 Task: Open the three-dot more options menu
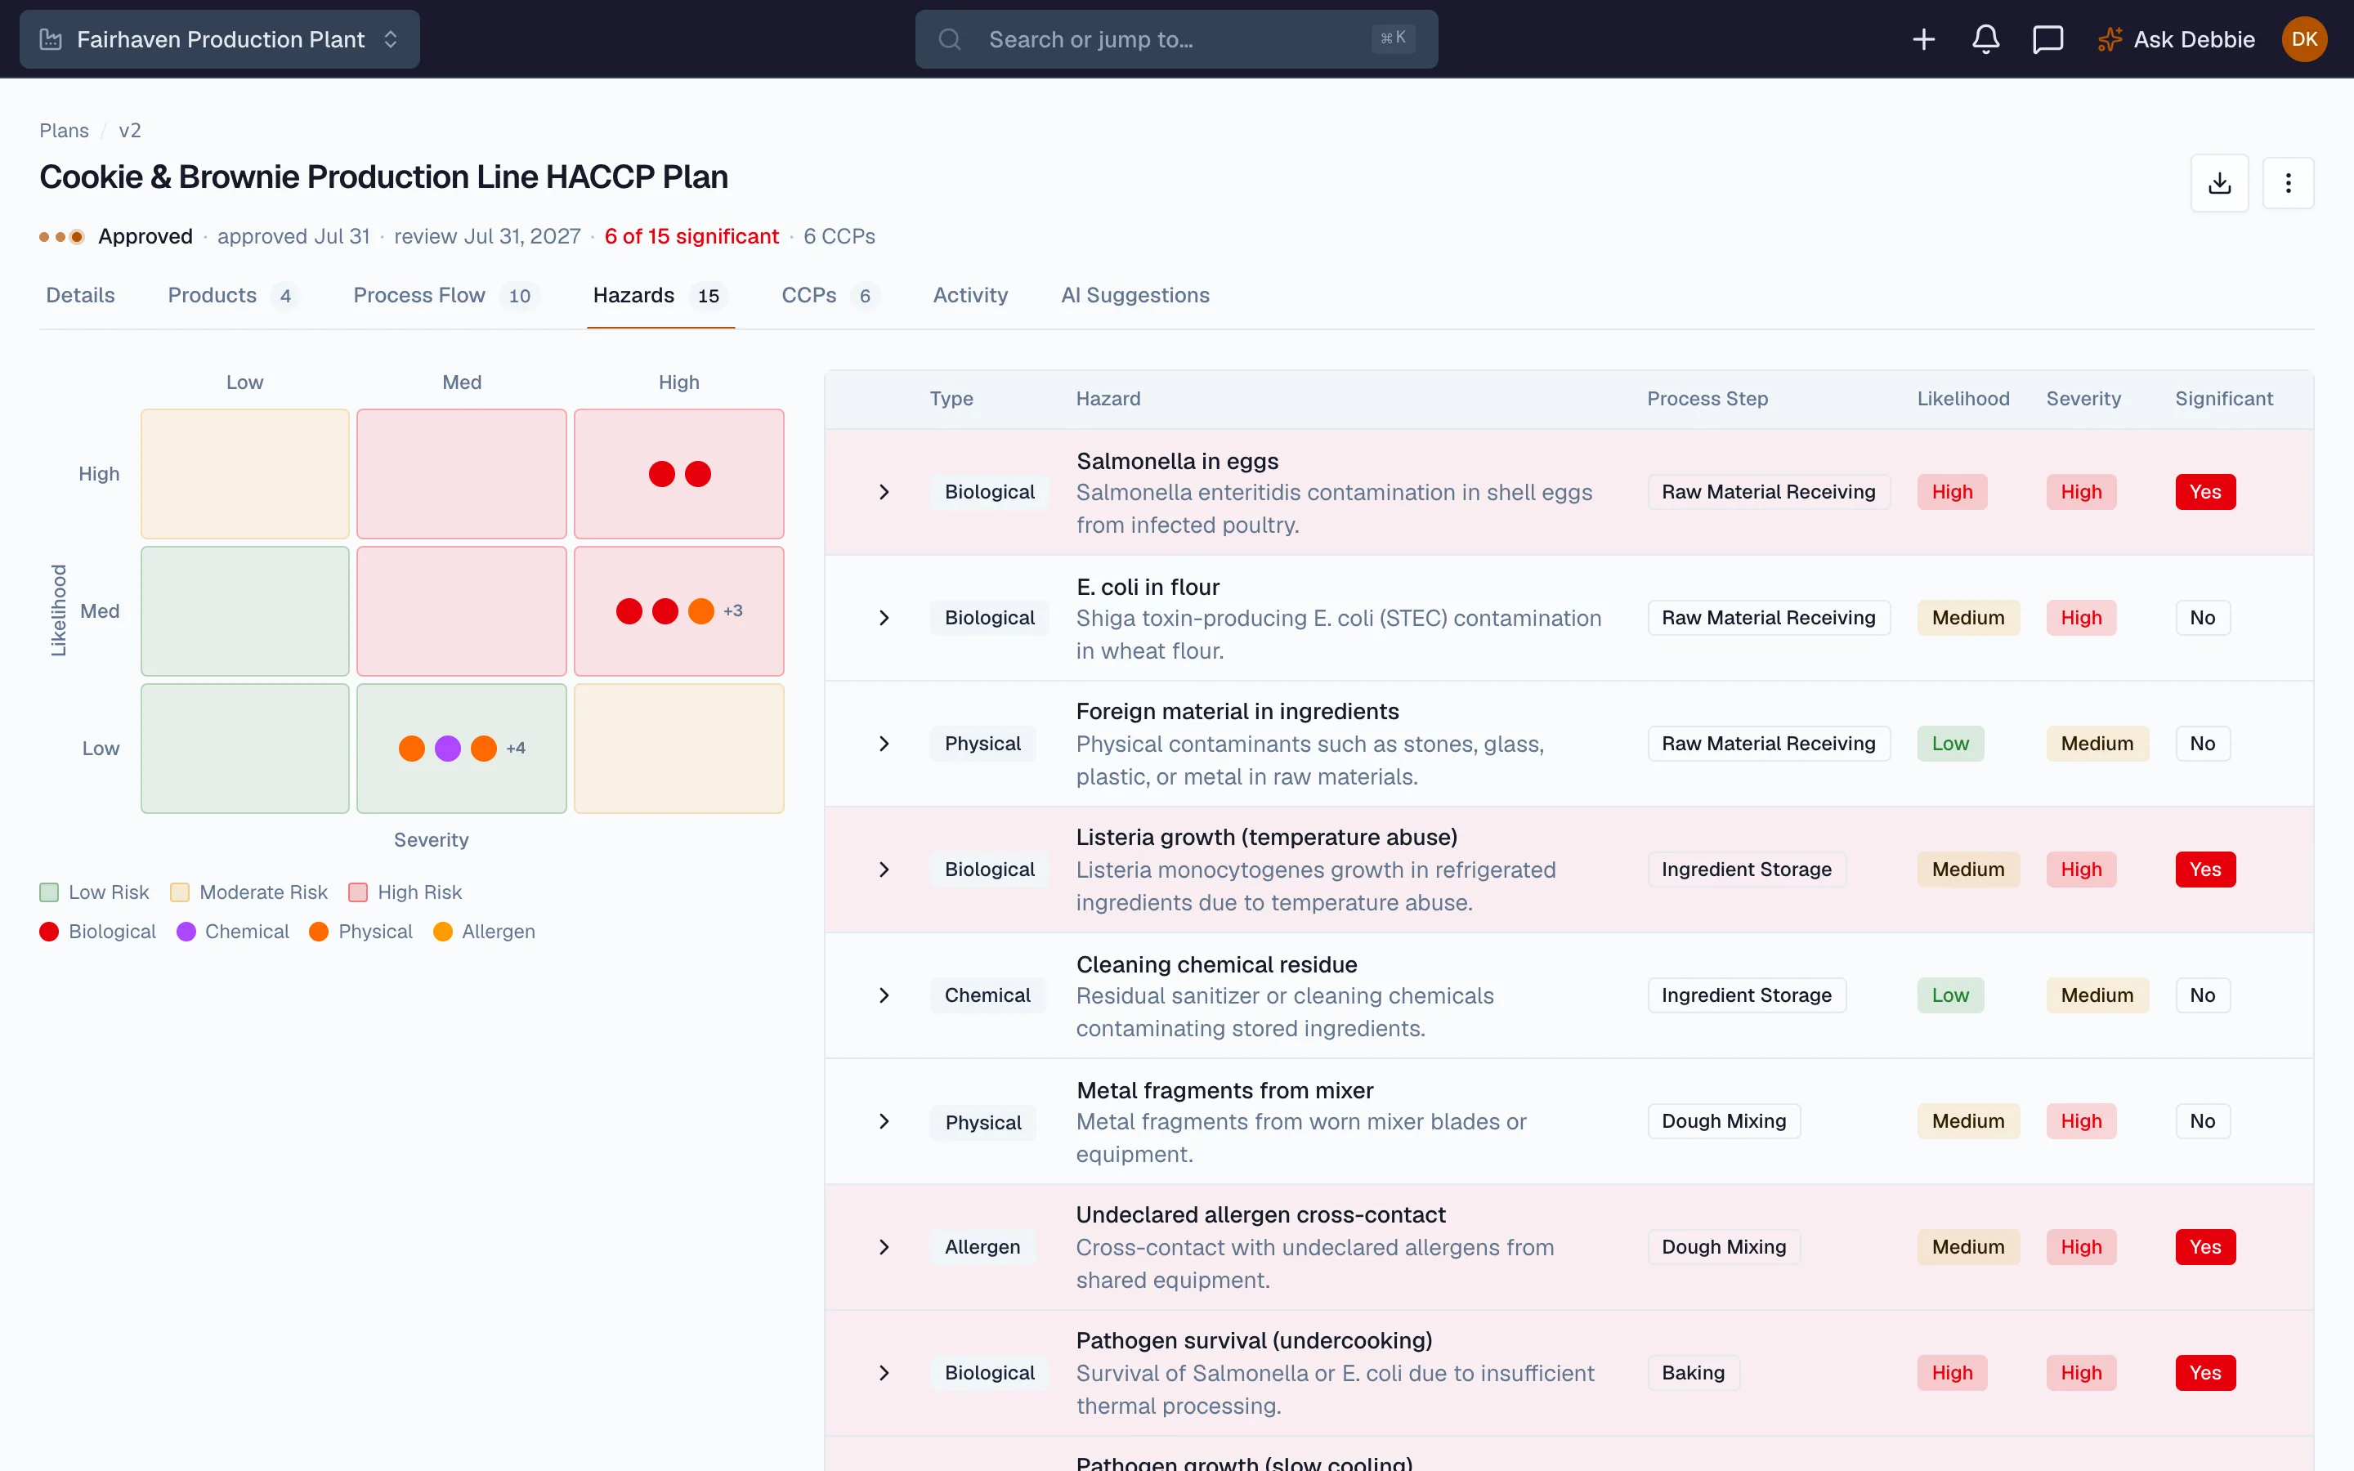[x=2288, y=183]
